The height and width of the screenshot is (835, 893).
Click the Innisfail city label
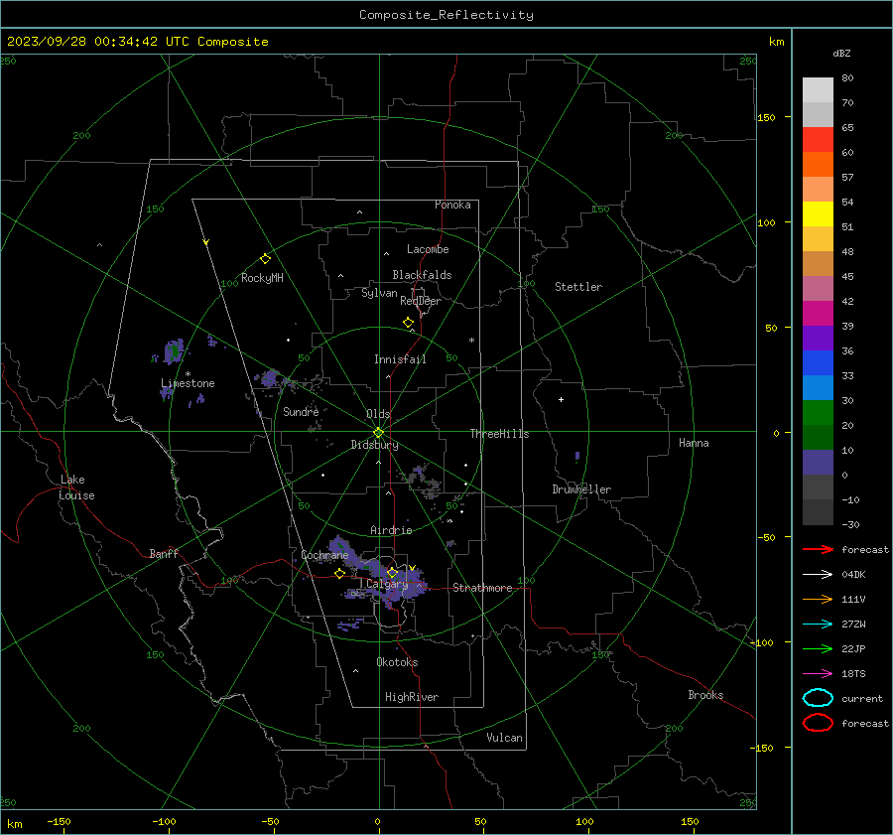click(x=400, y=359)
